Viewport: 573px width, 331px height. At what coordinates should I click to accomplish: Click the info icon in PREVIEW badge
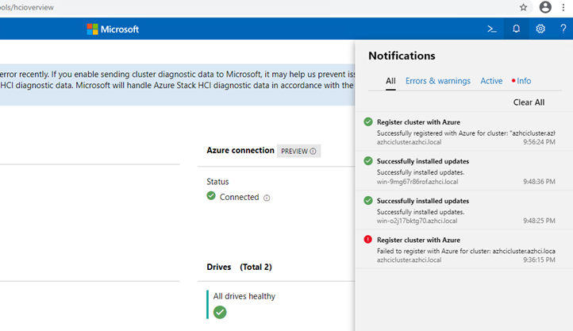pyautogui.click(x=313, y=152)
